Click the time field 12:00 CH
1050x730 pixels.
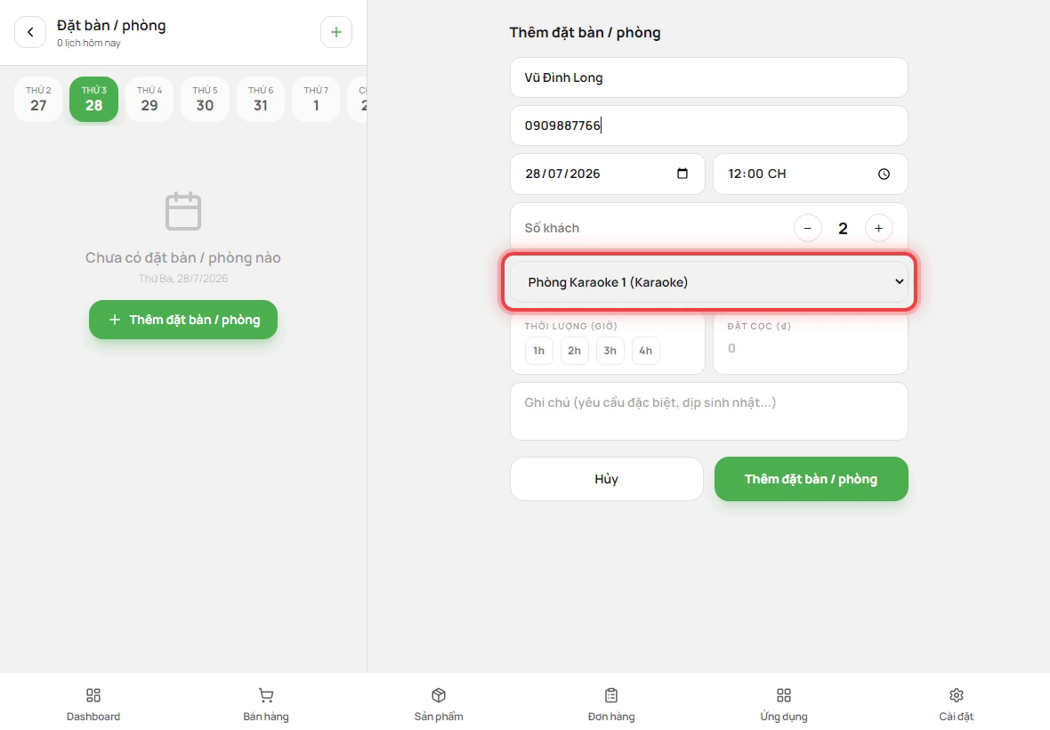811,174
